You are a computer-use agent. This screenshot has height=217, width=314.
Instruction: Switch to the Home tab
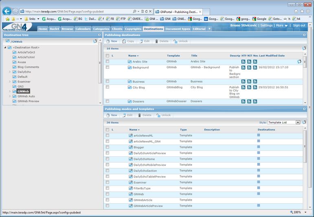coord(43,29)
